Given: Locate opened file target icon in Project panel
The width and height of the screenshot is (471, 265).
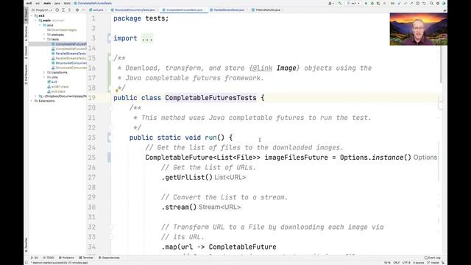Looking at the screenshot, I should click(57, 10).
